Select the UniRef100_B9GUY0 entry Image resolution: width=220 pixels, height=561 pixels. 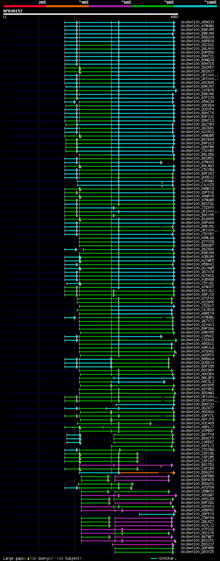(x=197, y=472)
